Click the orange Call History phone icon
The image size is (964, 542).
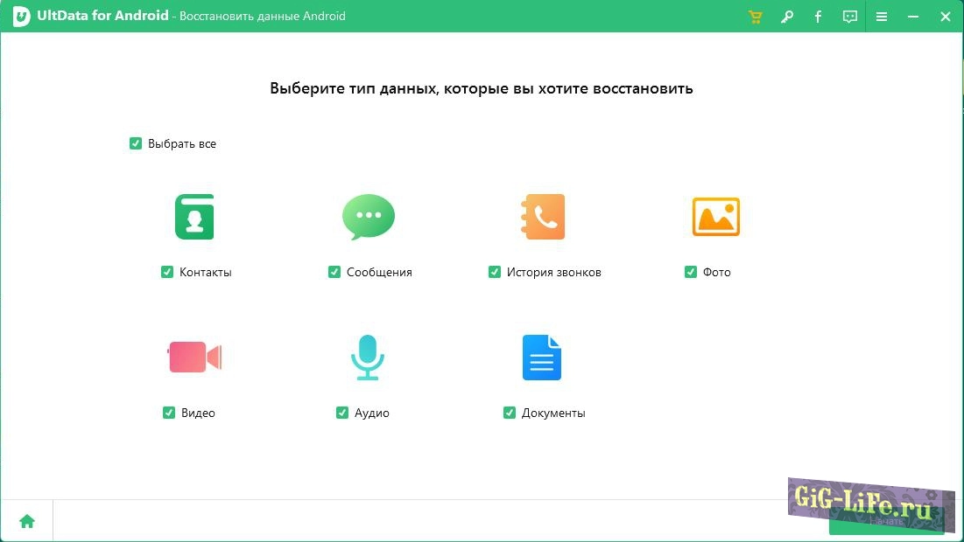pos(541,217)
